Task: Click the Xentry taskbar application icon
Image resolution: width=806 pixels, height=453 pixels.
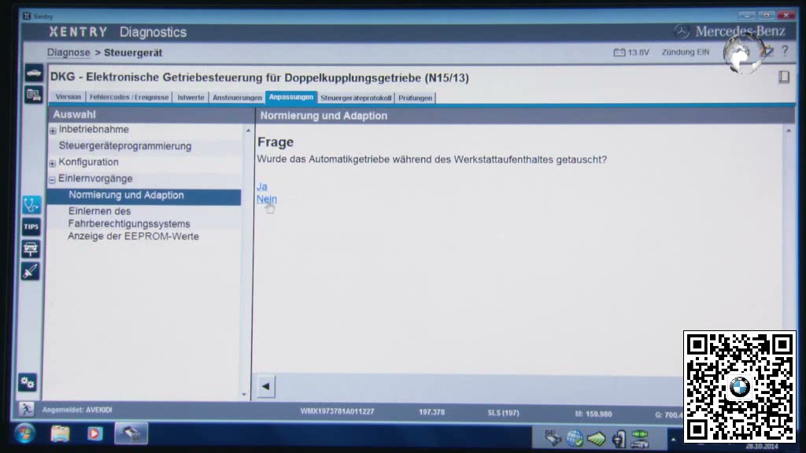Action: coord(131,434)
